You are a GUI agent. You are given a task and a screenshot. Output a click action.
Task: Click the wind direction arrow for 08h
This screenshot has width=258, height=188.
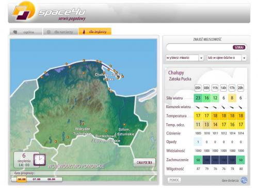pyautogui.click(x=206, y=107)
